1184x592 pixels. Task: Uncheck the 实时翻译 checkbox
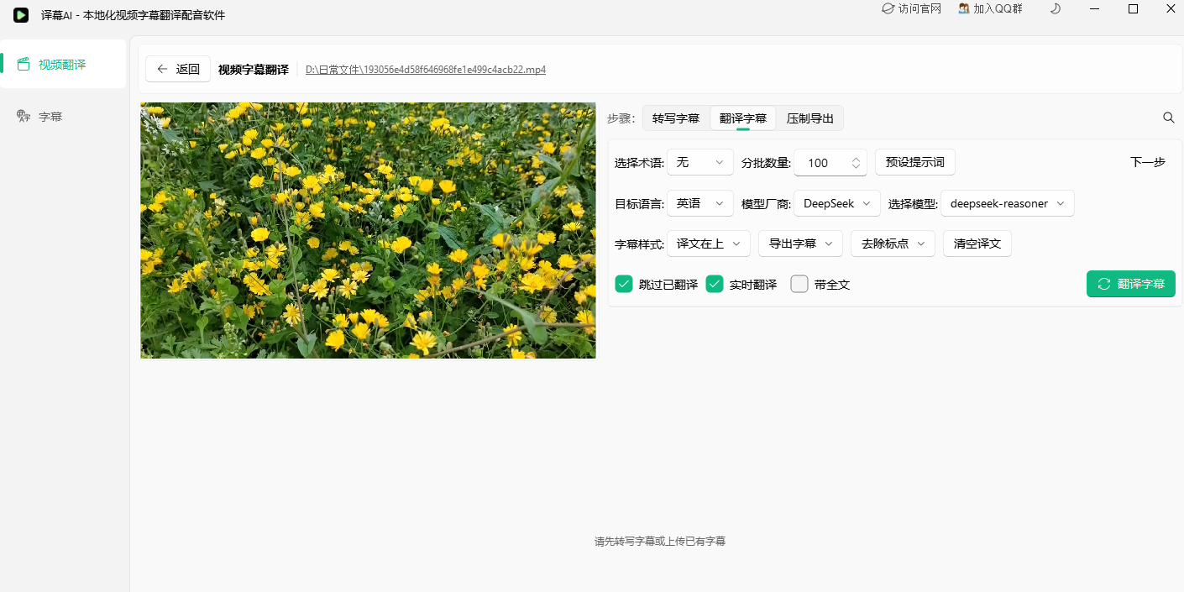[x=715, y=284]
